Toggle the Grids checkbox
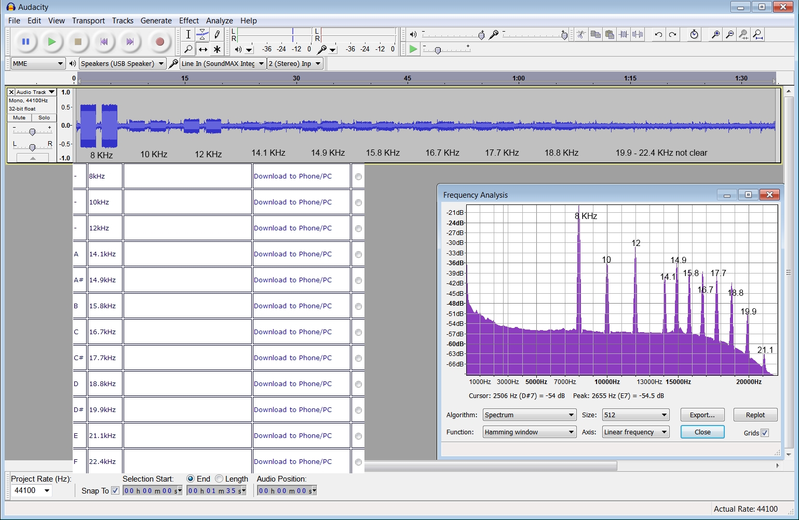This screenshot has width=799, height=520. click(x=765, y=433)
